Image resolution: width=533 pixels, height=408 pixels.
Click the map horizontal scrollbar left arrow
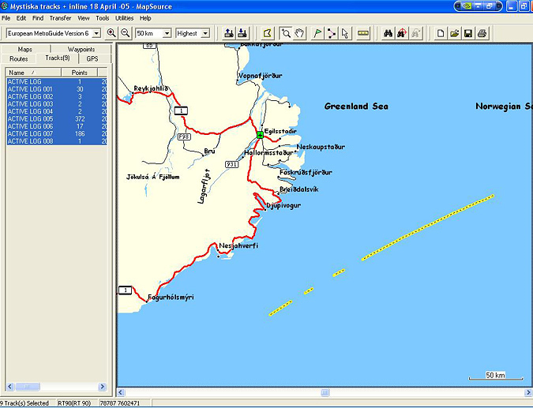click(121, 393)
